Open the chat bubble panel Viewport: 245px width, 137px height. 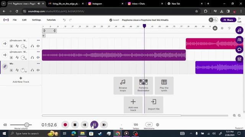coord(239,49)
